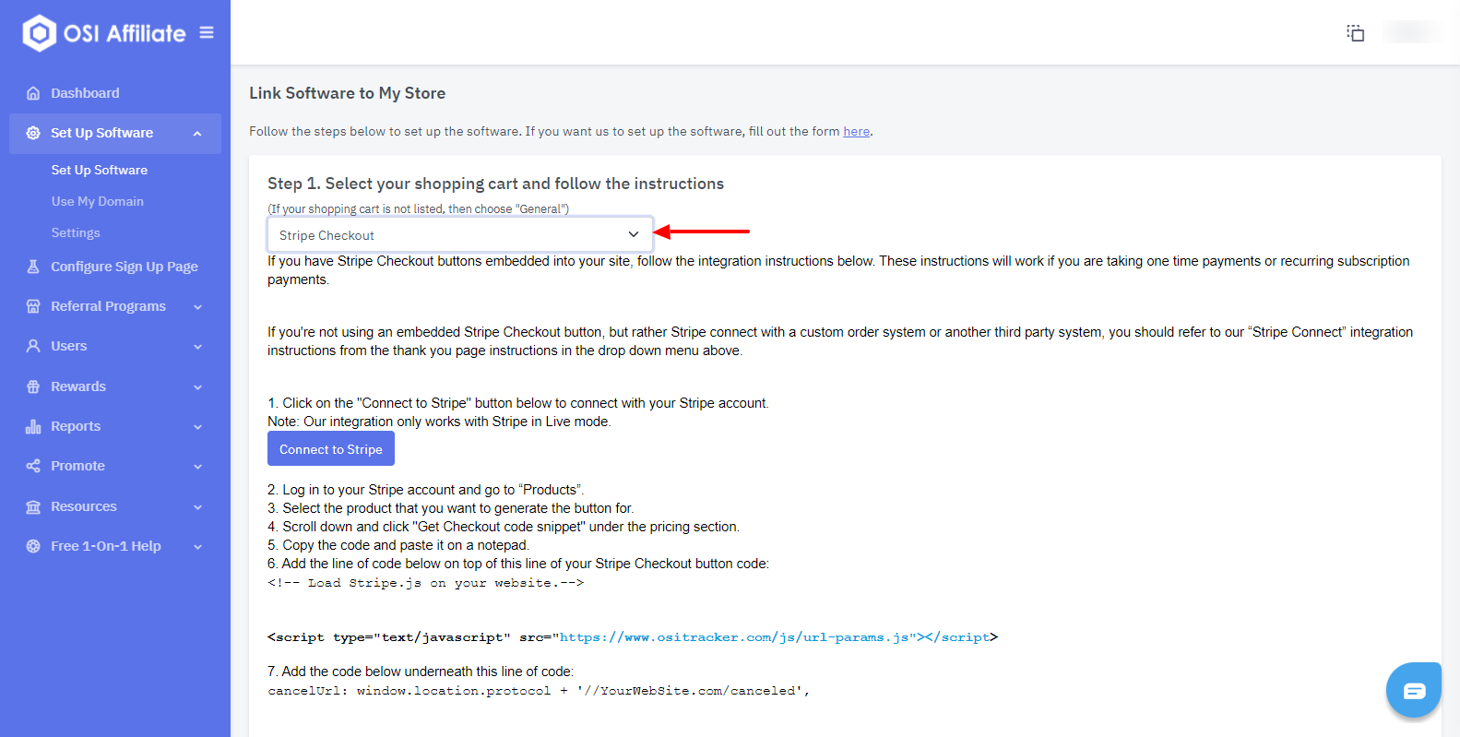
Task: Open the Stripe Checkout shopping cart dropdown
Action: (x=460, y=234)
